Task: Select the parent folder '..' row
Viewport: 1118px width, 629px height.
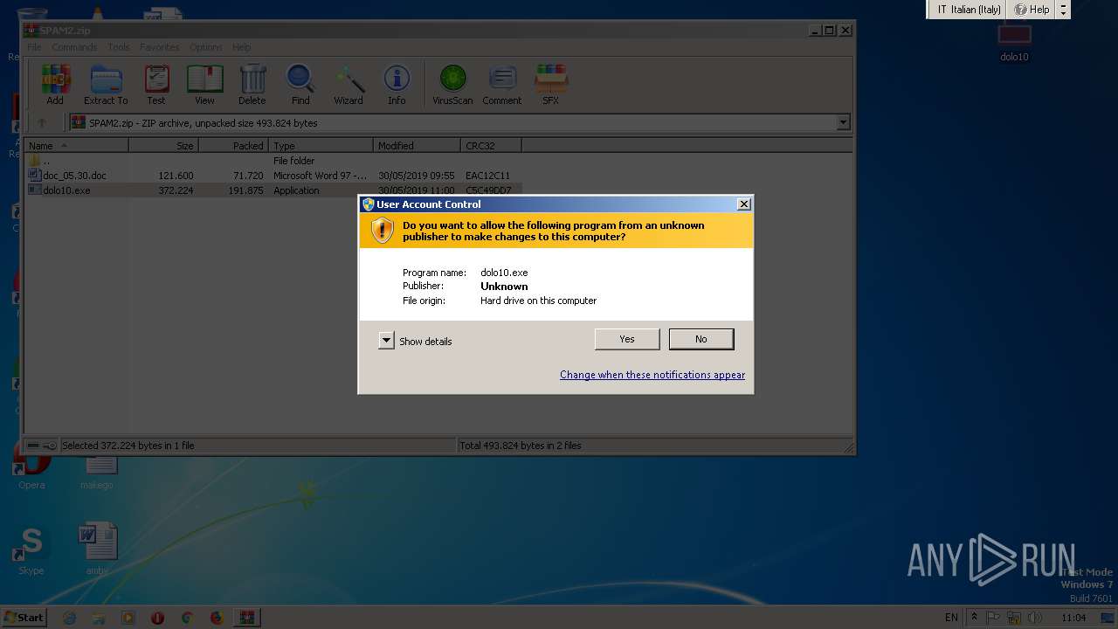Action: [273, 161]
